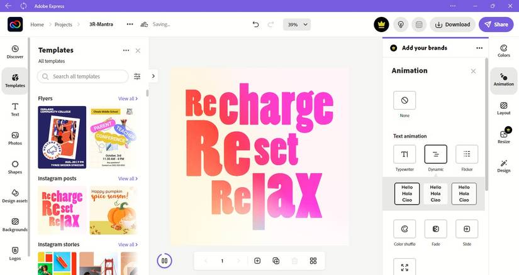This screenshot has height=275, width=519.
Task: Click the Share button
Action: tap(496, 24)
